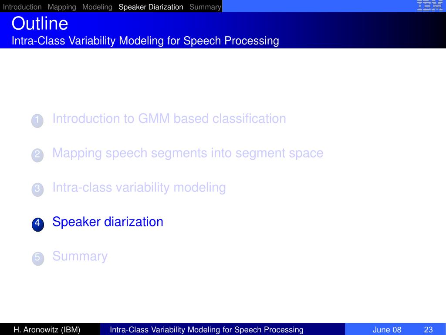Open 'Mapping speech segments into segment space' item
The height and width of the screenshot is (335, 446).
pos(188,153)
